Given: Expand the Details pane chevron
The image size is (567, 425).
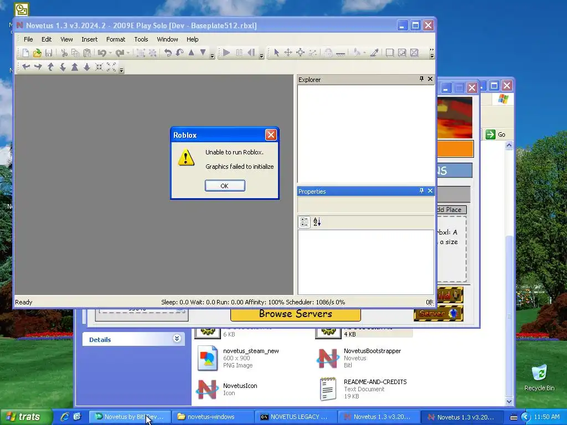Looking at the screenshot, I should point(177,339).
